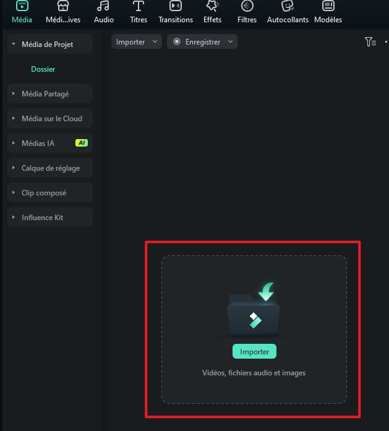The image size is (389, 431).
Task: Switch to the Transitions tab label
Action: coord(176,20)
